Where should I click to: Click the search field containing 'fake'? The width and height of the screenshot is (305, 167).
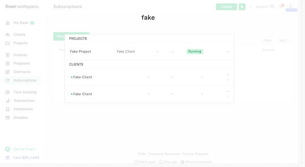pos(148,17)
